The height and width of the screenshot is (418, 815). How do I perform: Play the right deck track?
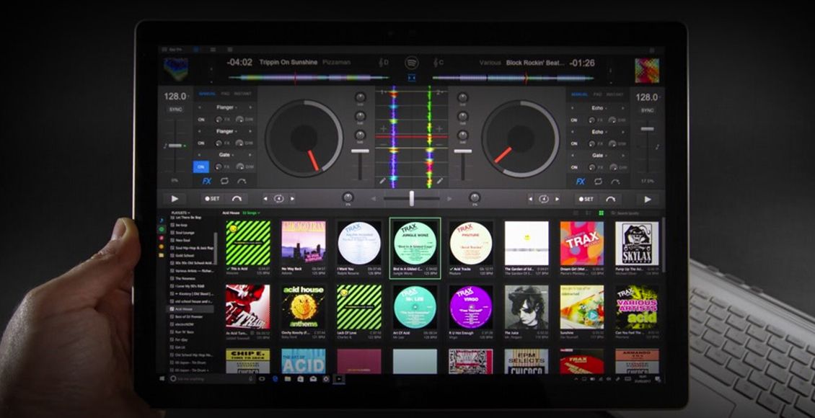[x=648, y=199]
